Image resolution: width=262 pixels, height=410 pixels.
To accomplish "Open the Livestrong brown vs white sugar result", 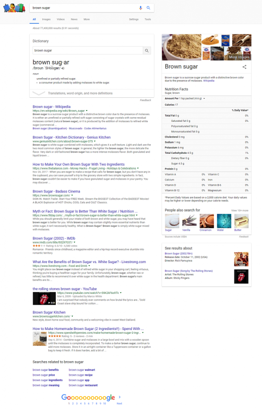I will pos(89,262).
